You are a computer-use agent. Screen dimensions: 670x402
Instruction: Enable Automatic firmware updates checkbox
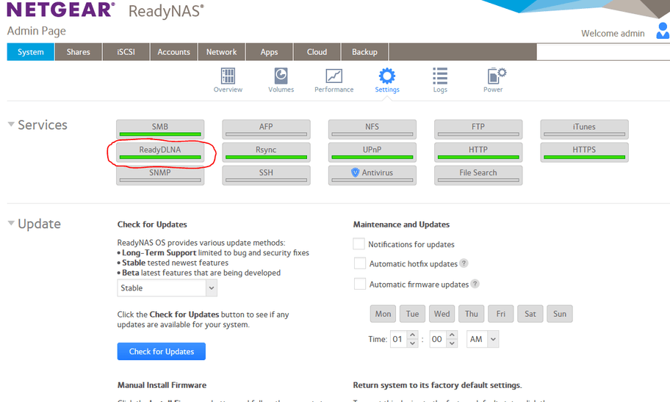click(x=360, y=284)
